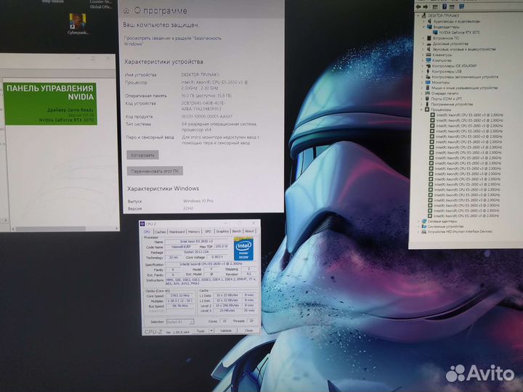Click the speaker icon beside Аудиовходы и аудиовыходы
Screen dimensions: 523x392
[429, 21]
